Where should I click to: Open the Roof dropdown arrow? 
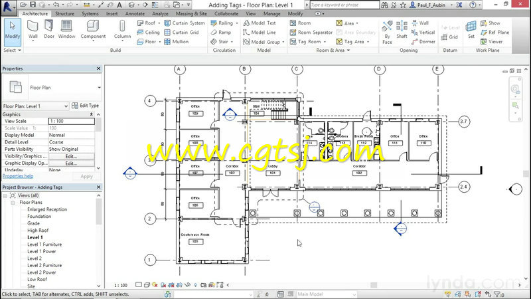[159, 23]
